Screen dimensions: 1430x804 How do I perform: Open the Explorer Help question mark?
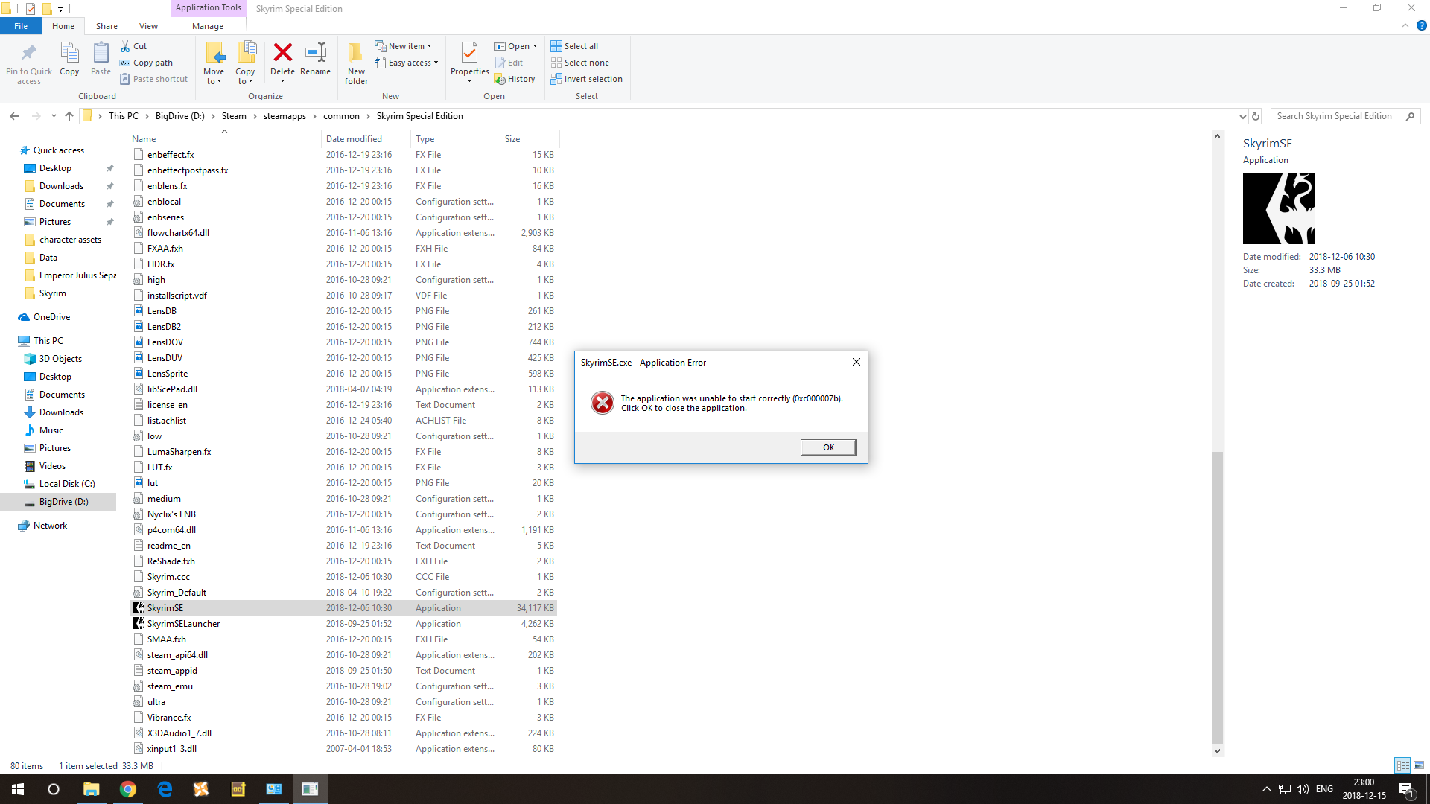[x=1421, y=25]
